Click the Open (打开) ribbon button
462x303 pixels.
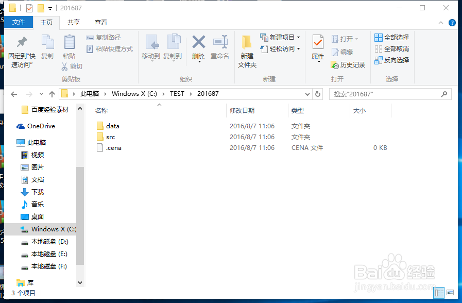(x=345, y=39)
